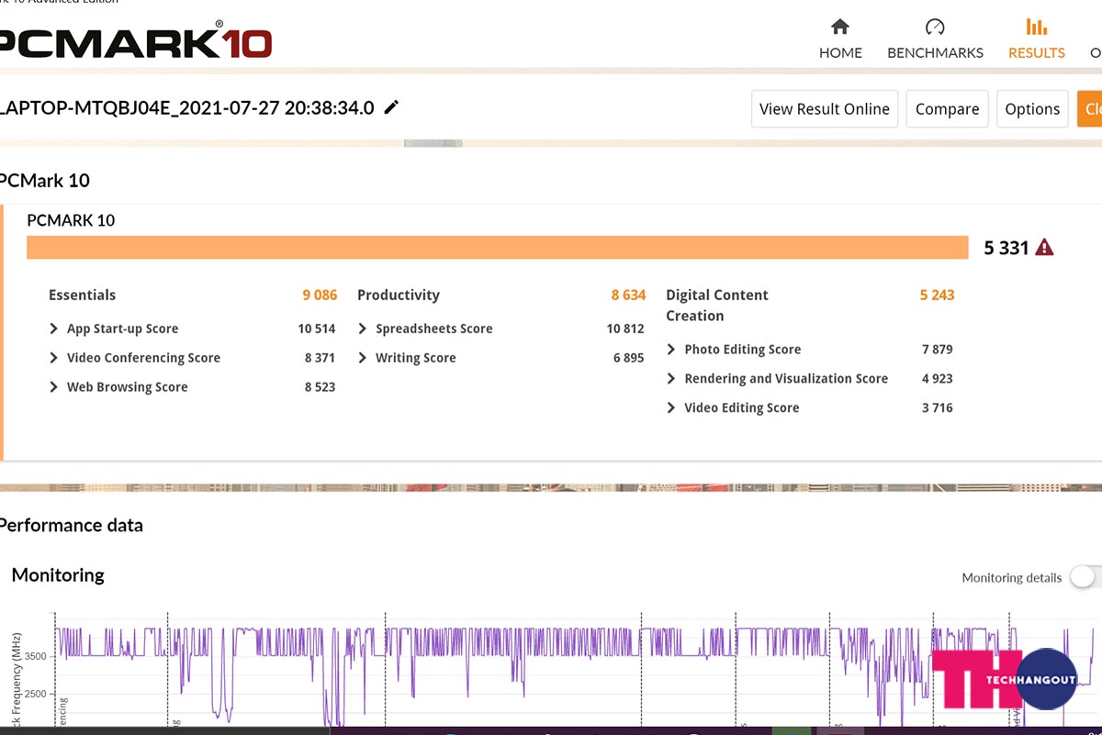Click the Rendering value 4 923

click(x=937, y=378)
